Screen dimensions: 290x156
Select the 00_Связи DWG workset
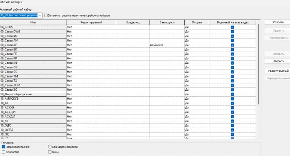point(33,31)
